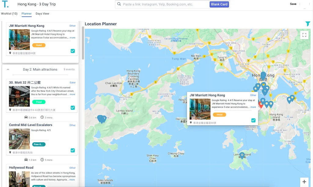Click the search magnifier icon
This screenshot has width=313, height=187.
pos(119,4)
